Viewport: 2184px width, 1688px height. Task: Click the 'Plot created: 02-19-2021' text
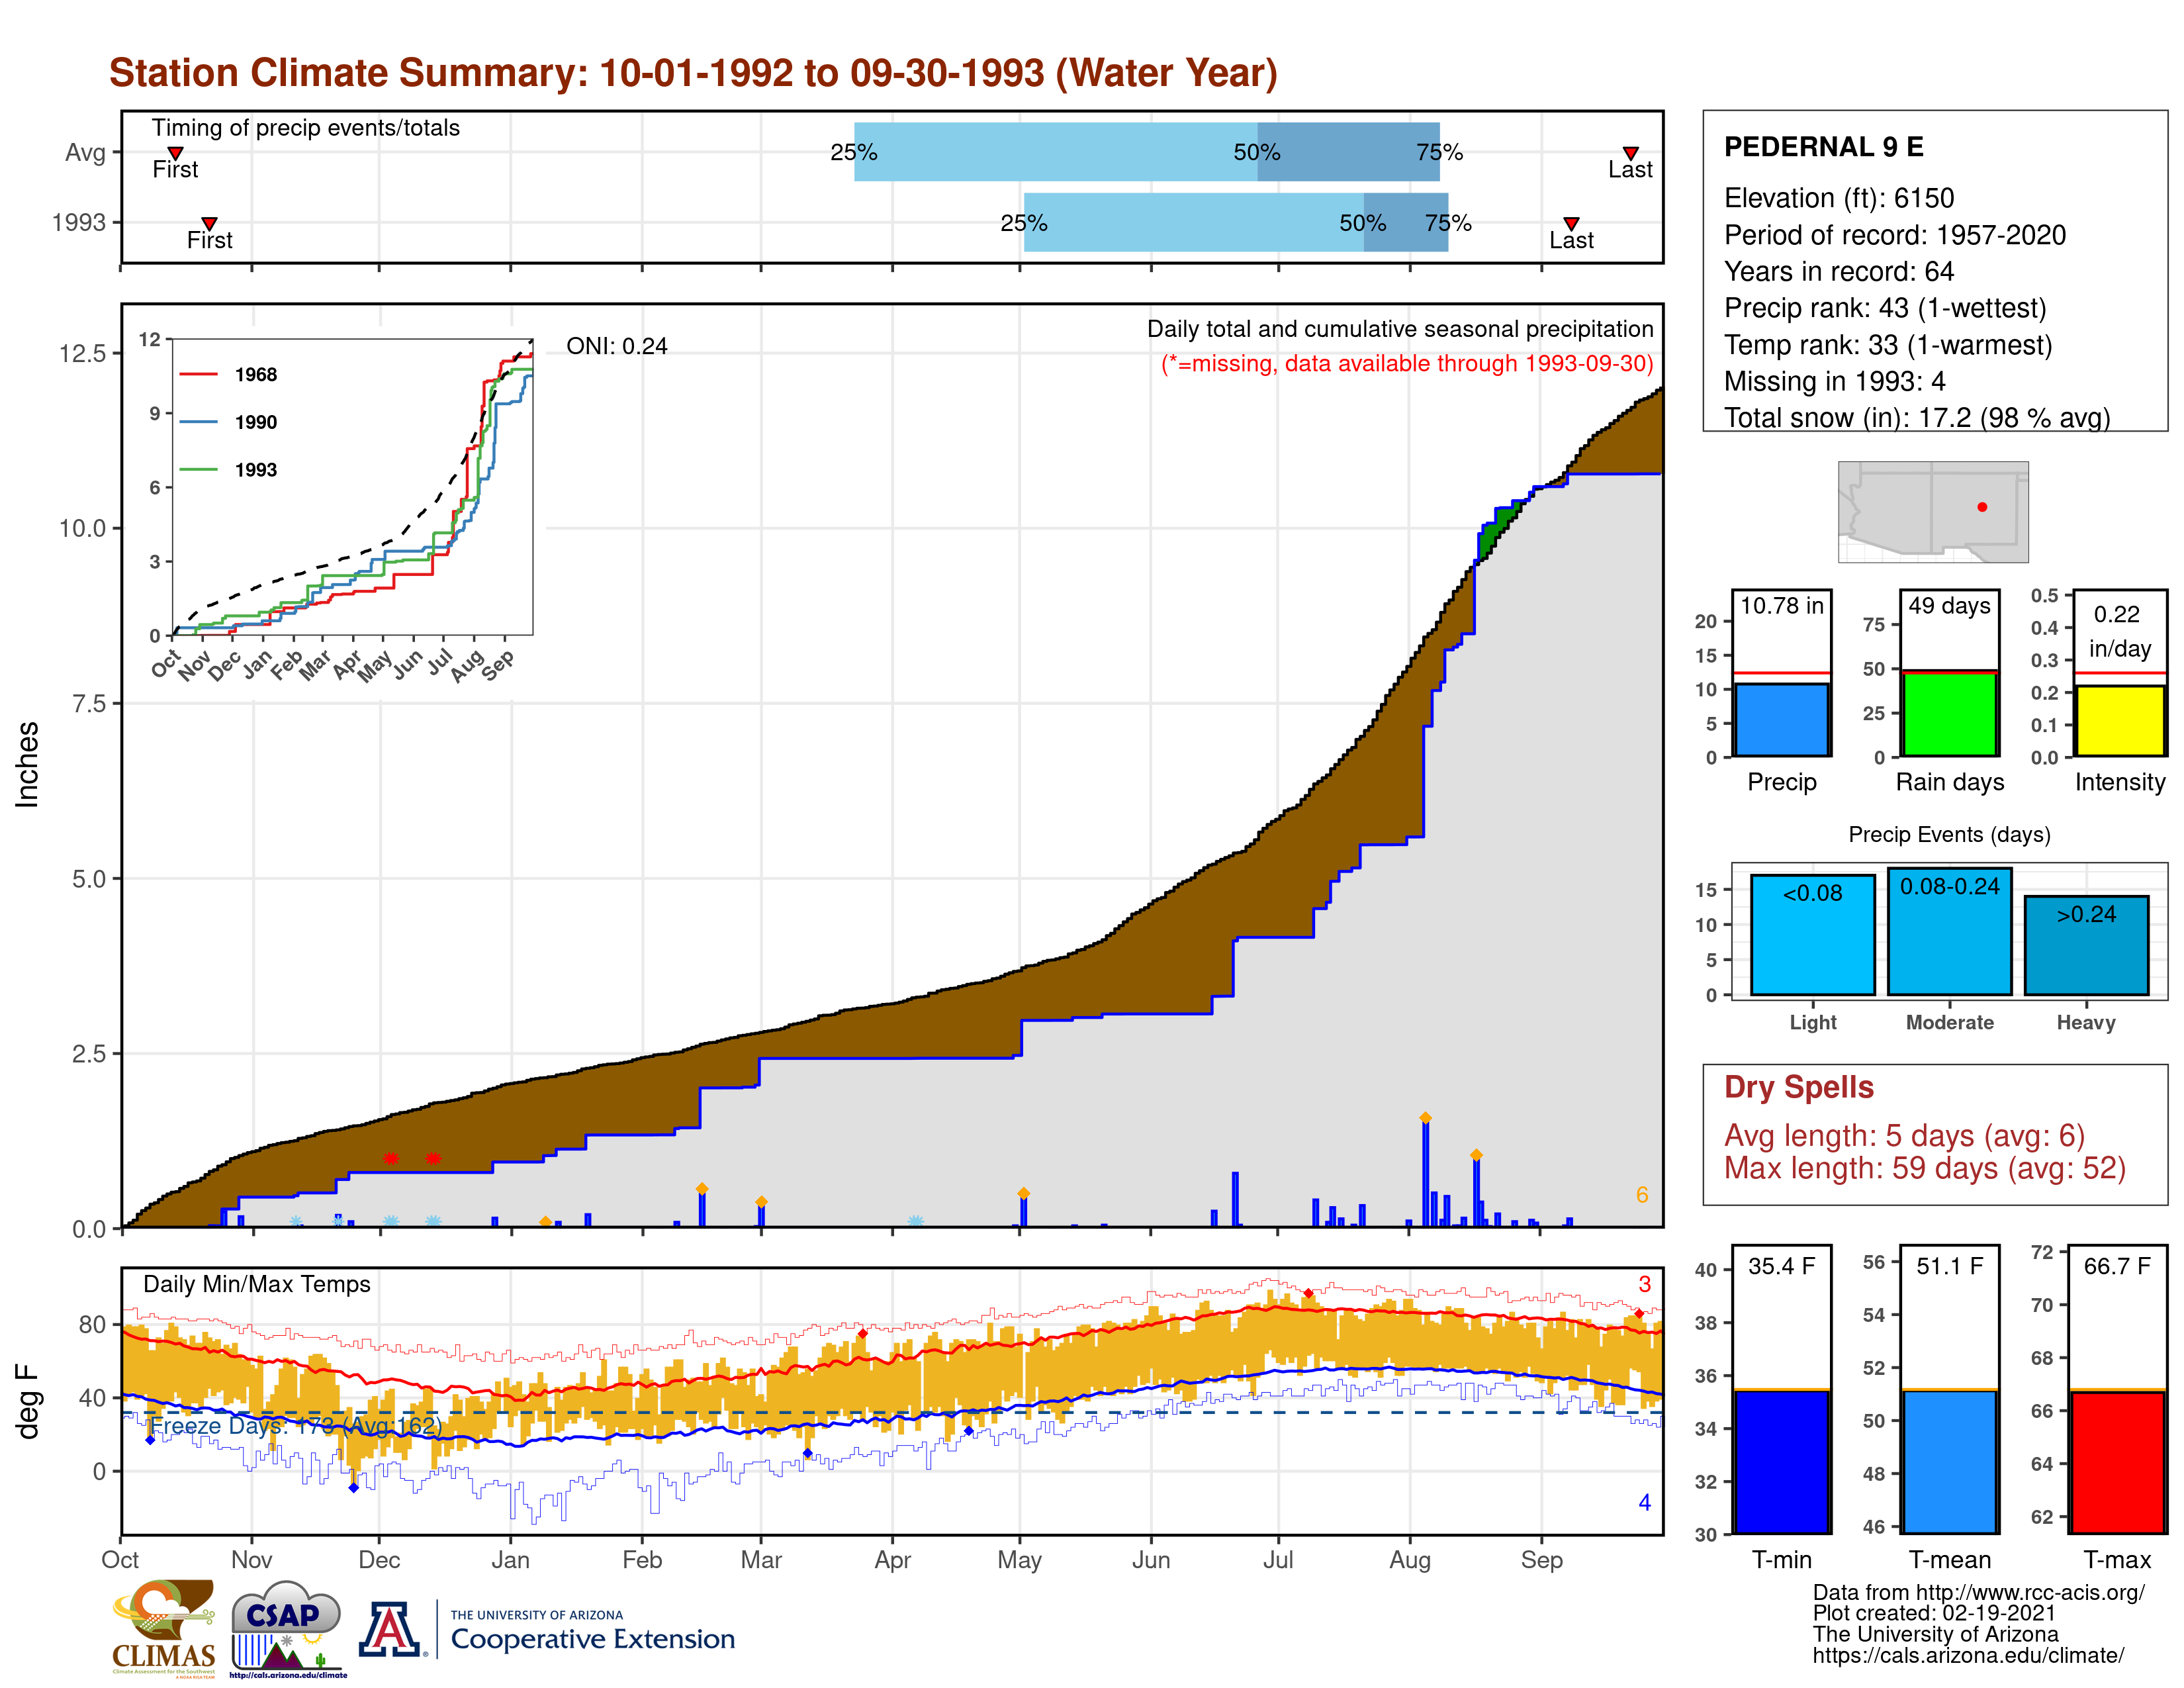(x=1934, y=1613)
